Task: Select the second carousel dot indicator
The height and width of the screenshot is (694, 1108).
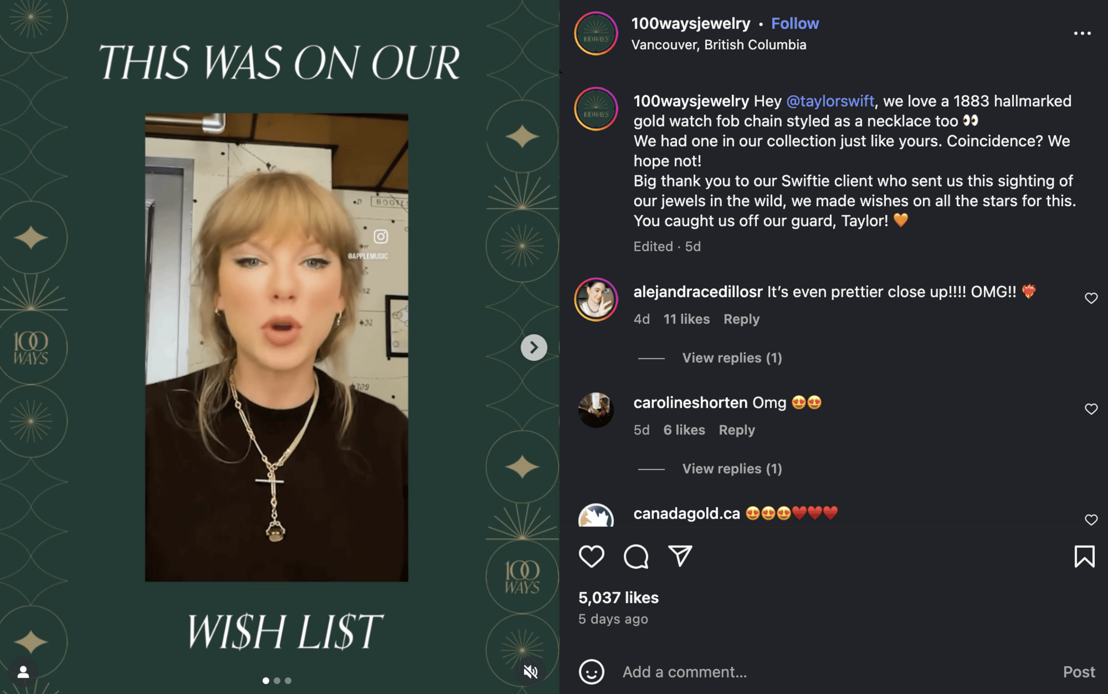Action: click(x=277, y=681)
